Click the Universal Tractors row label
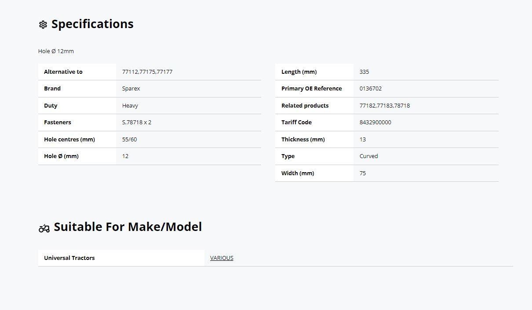532x310 pixels. coord(69,258)
